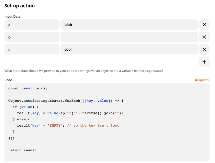Click the 'so the key isn't lost' comment
Screen dimensions: 215x163
click(x=93, y=126)
